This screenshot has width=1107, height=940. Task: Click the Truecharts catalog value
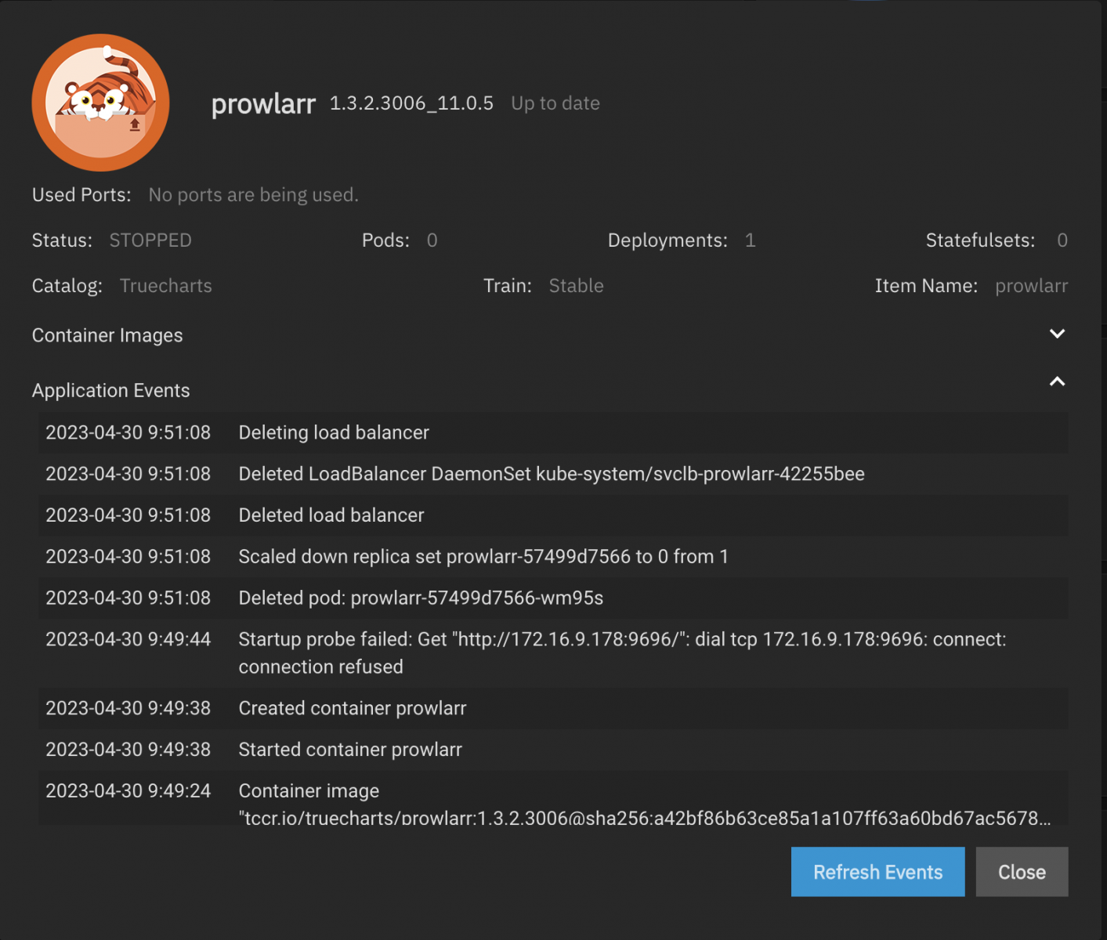pos(166,285)
